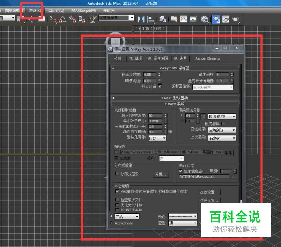Enable the check for missing files checkbox

coord(117,200)
